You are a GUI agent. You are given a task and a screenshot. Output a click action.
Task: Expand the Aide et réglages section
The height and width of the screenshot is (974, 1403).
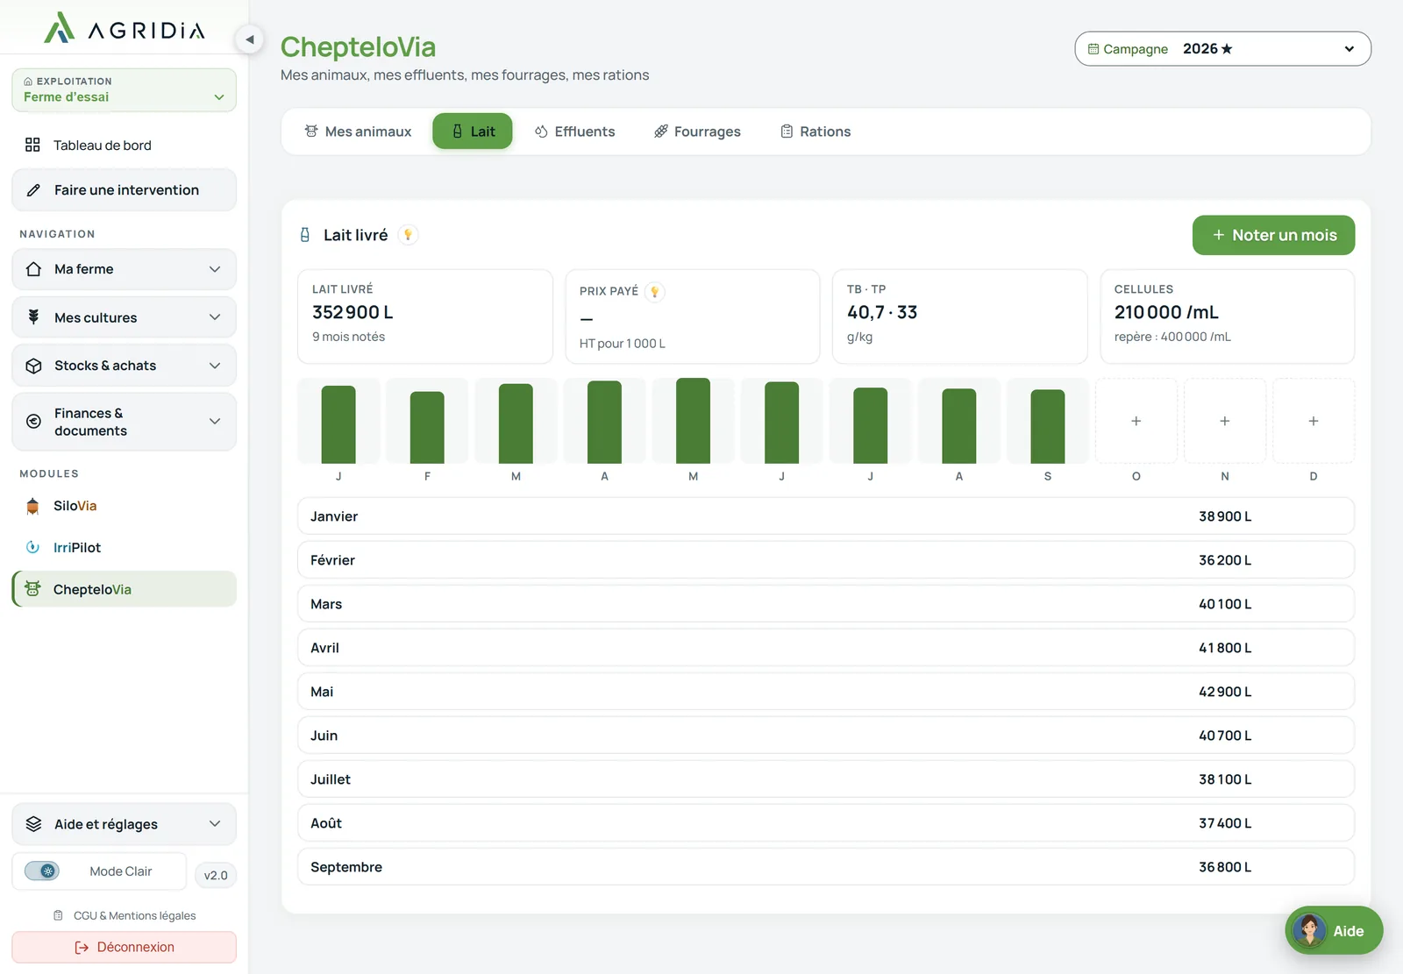124,824
